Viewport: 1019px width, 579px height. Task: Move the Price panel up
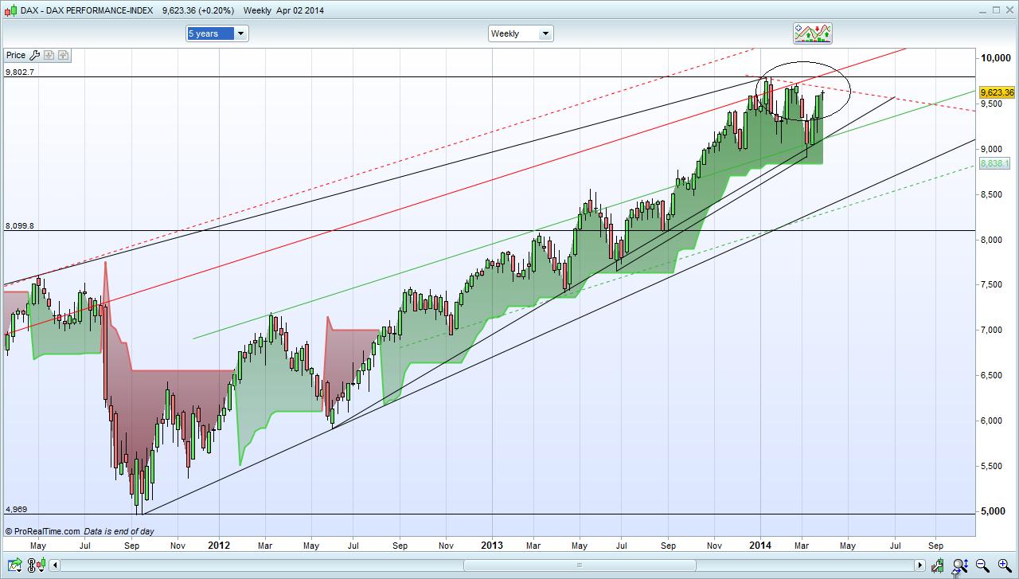tap(64, 55)
